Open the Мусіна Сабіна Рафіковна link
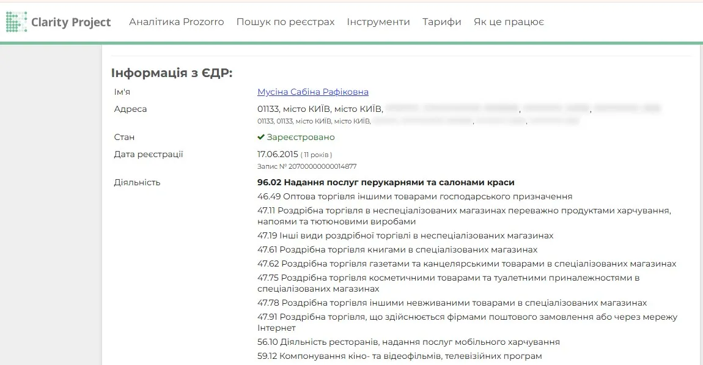This screenshot has width=703, height=365. 313,92
